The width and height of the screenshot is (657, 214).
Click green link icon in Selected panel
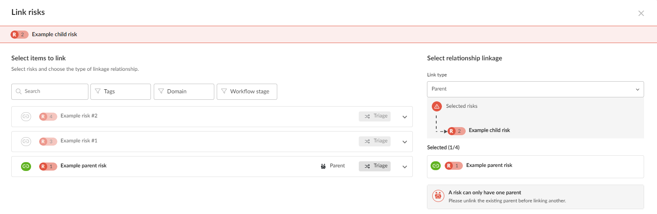point(436,166)
